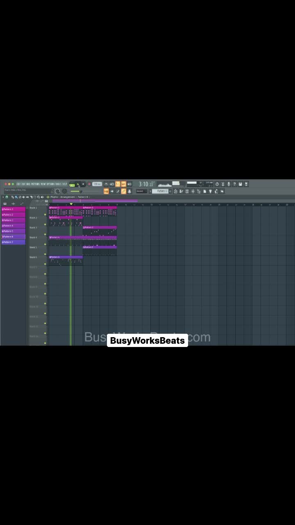Image resolution: width=295 pixels, height=525 pixels.
Task: Select Pattern 4 in picker panel
Action: click(x=13, y=226)
